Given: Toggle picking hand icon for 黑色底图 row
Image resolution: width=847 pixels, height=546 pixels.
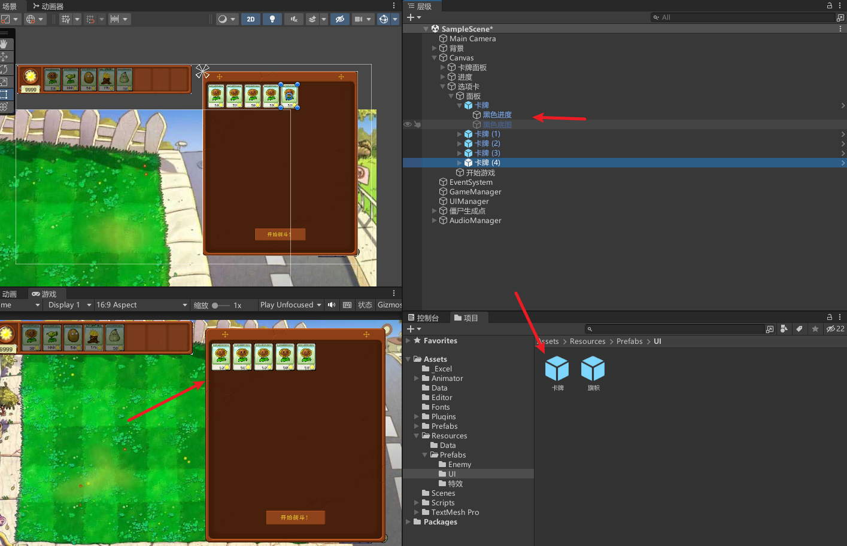Looking at the screenshot, I should (417, 124).
